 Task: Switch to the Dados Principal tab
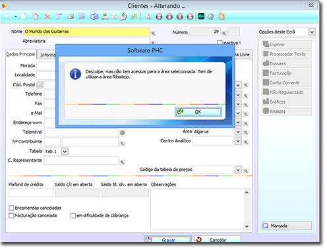(x=20, y=54)
